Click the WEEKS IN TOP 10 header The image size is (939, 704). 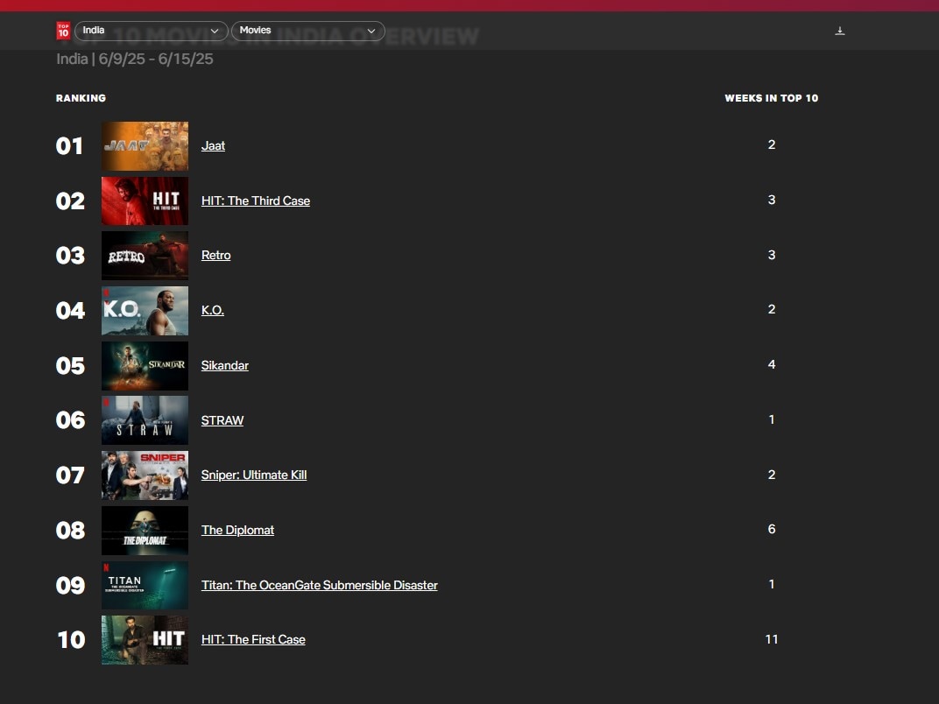point(772,98)
